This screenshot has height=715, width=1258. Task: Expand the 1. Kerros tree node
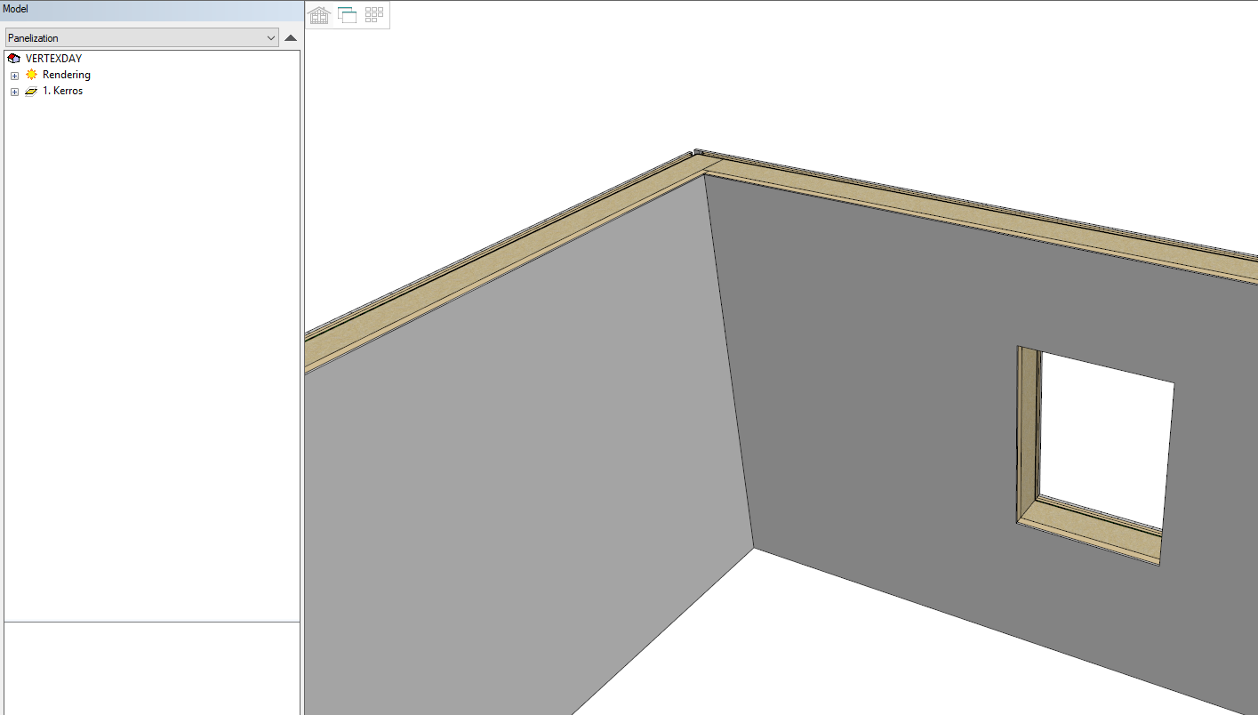[14, 92]
